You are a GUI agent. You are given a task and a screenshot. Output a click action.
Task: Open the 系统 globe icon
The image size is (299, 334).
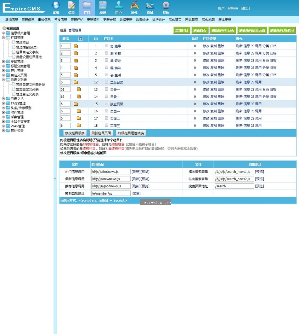(56, 5)
